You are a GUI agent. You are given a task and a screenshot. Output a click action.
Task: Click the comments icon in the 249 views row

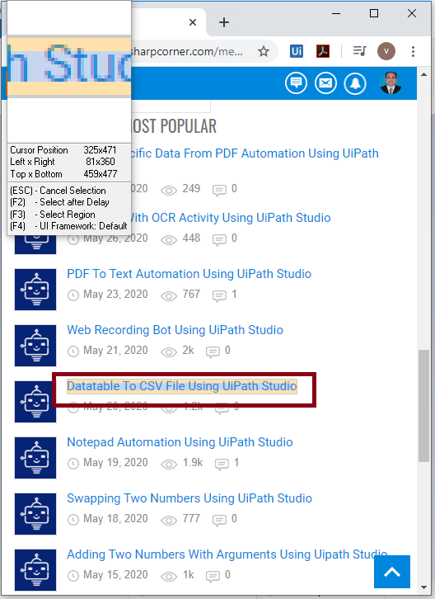[219, 191]
